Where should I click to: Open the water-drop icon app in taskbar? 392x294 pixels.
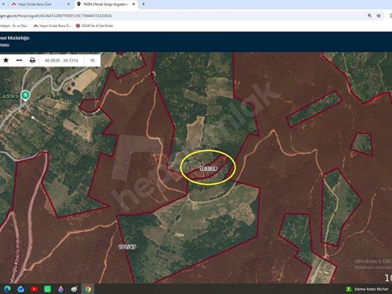click(x=61, y=289)
